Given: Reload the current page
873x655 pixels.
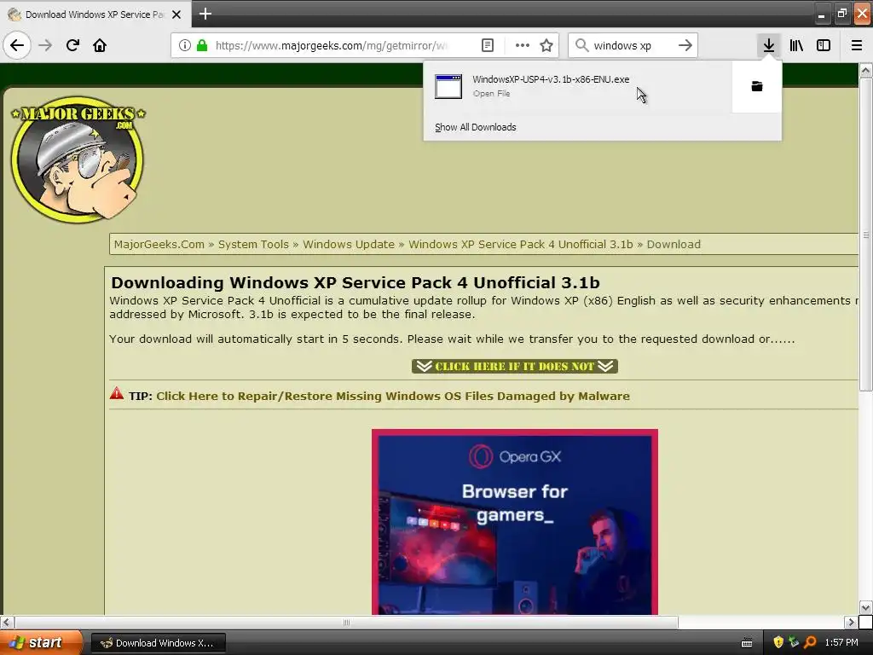Looking at the screenshot, I should (x=72, y=45).
